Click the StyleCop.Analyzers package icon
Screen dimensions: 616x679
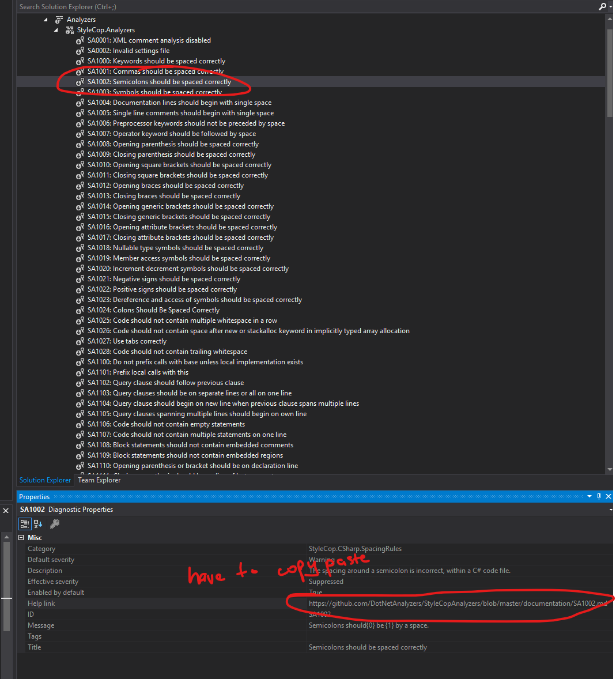70,30
